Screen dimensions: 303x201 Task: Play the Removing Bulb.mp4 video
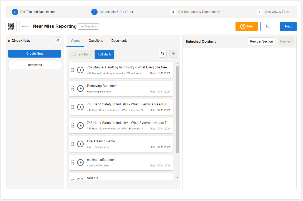(80, 88)
